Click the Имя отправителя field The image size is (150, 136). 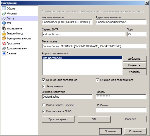coord(67,22)
